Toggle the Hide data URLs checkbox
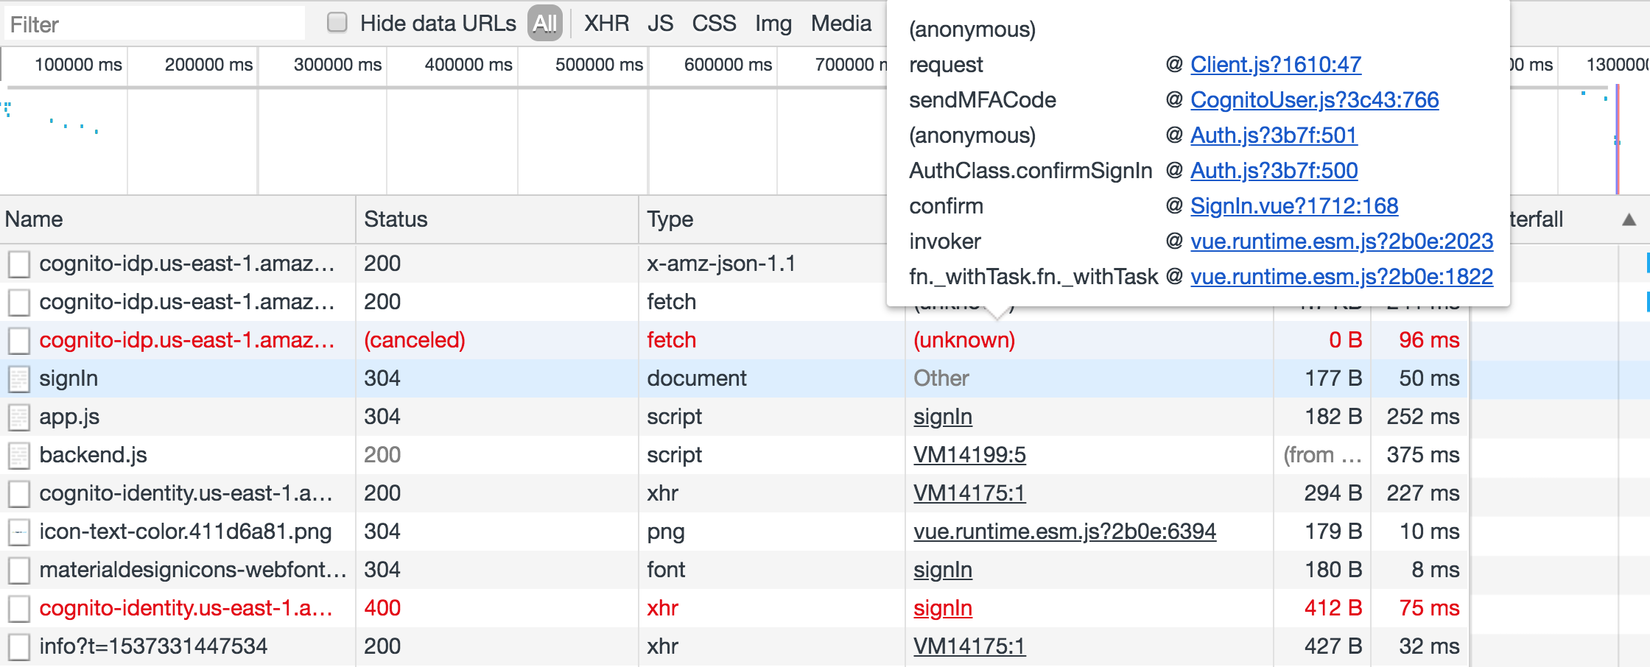The width and height of the screenshot is (1650, 667). coord(337,22)
